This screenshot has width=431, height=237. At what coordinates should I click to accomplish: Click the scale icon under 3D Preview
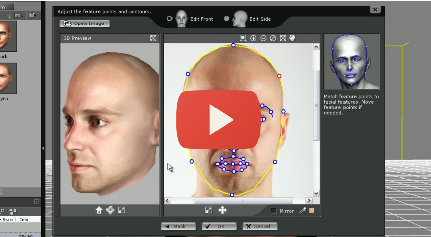(x=122, y=210)
